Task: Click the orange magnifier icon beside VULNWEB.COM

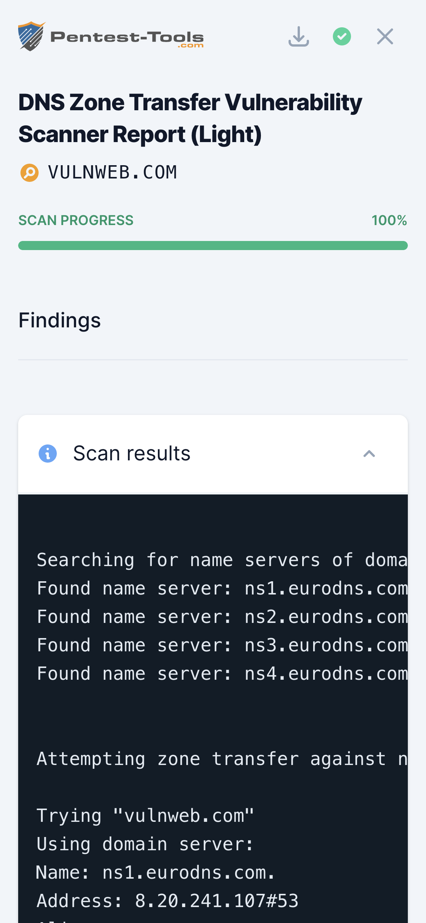Action: click(x=29, y=172)
